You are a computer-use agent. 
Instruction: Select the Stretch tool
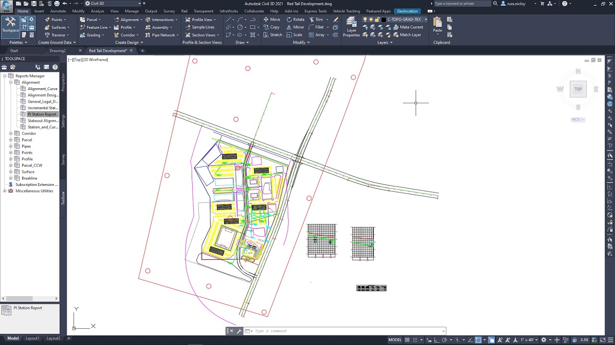click(272, 35)
